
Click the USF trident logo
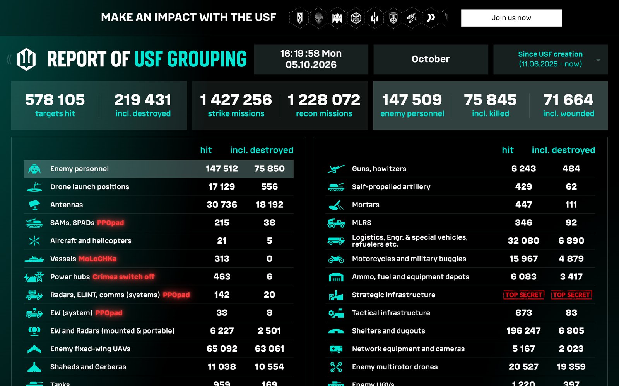tap(27, 59)
